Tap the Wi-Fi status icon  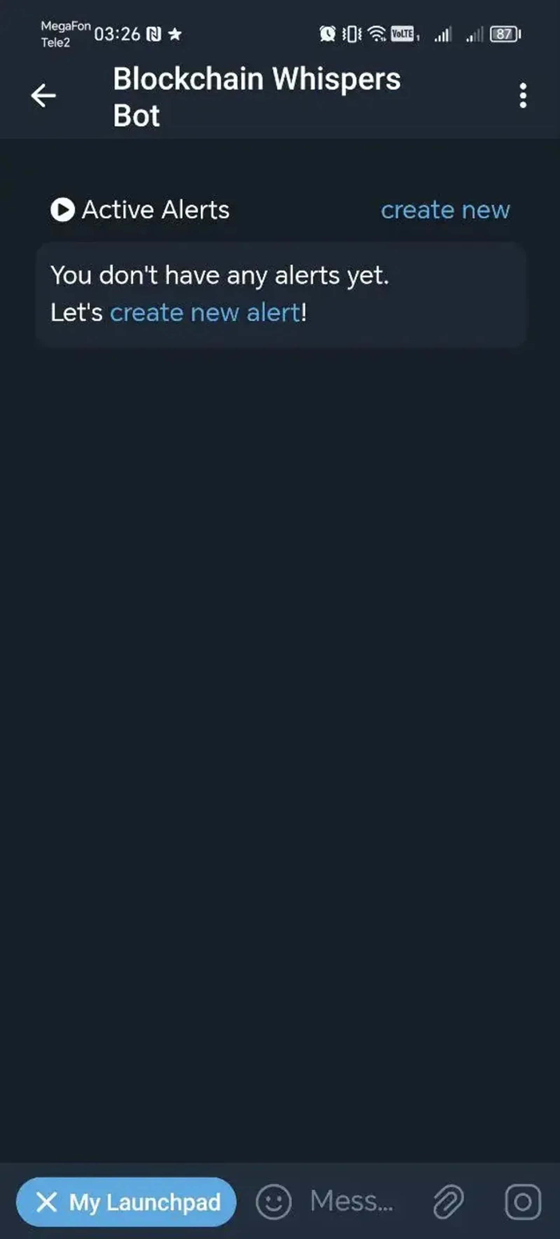tap(377, 34)
